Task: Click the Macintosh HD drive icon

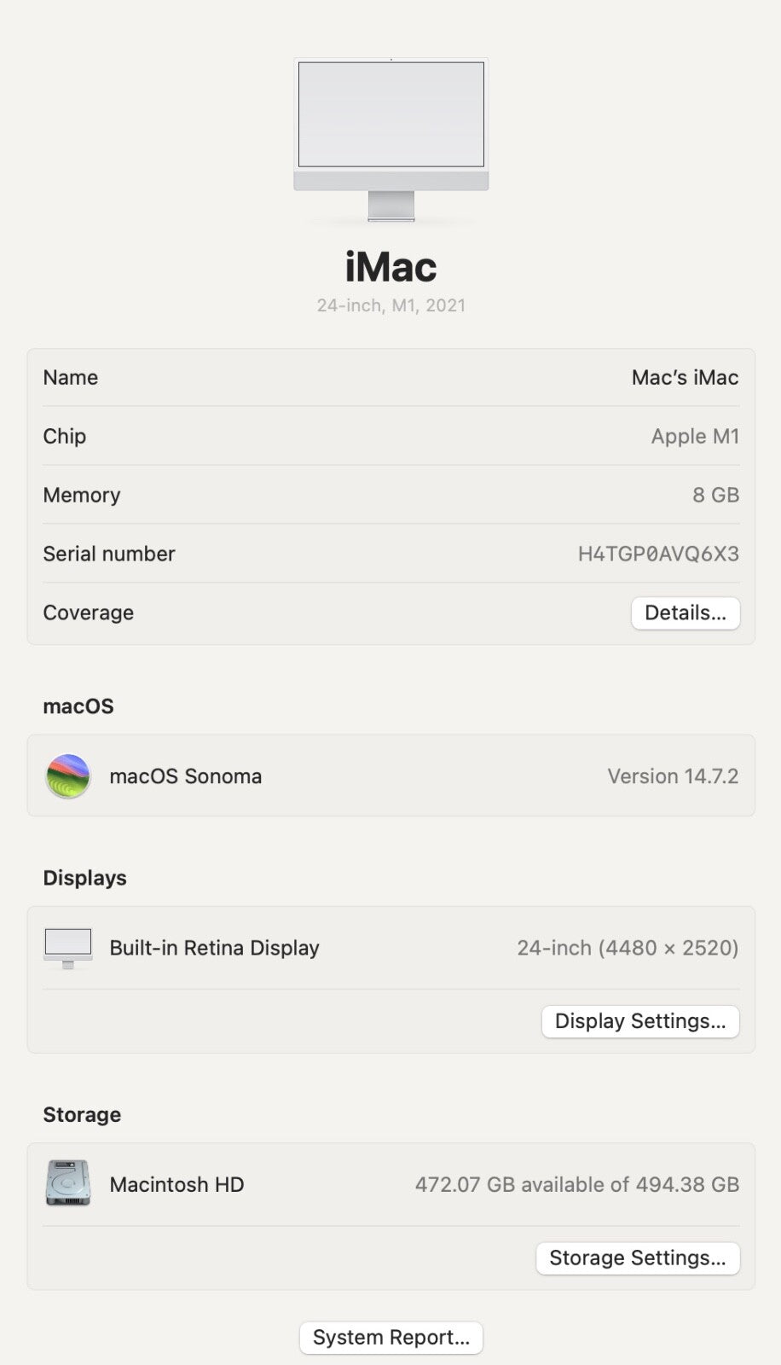Action: click(68, 1183)
